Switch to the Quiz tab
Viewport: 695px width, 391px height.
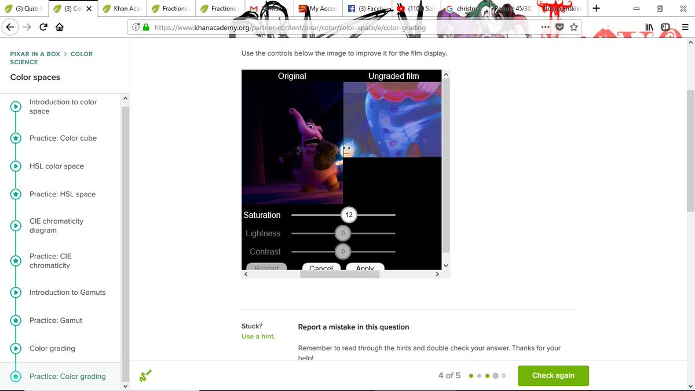23,9
